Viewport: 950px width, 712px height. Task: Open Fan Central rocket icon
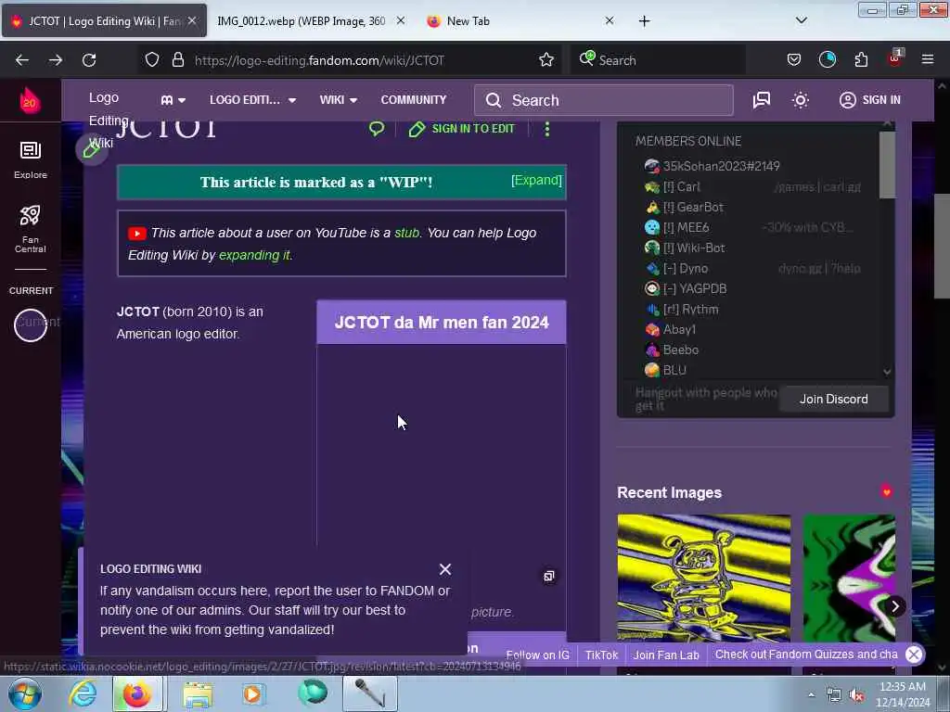pyautogui.click(x=31, y=229)
